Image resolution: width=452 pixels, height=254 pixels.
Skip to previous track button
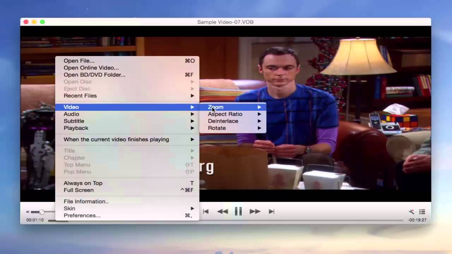pos(206,211)
